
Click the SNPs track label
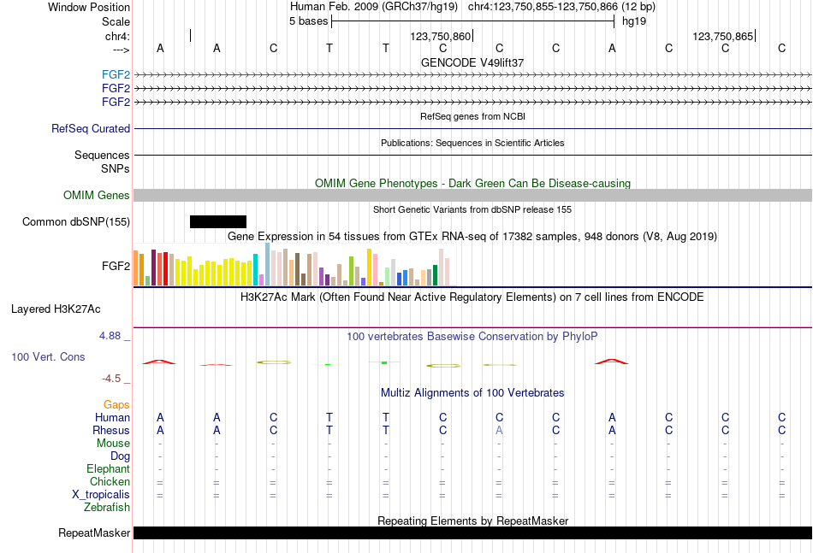pos(116,168)
